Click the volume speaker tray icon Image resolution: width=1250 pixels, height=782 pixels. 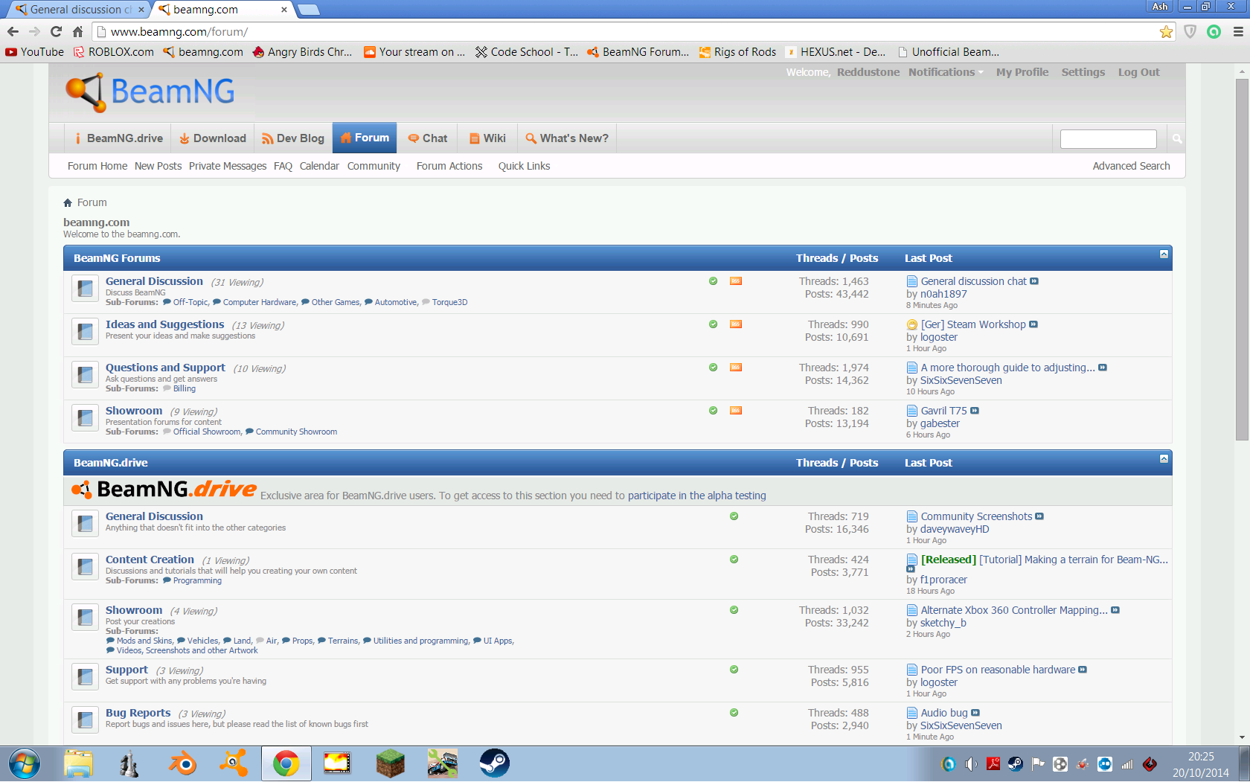[x=971, y=764]
